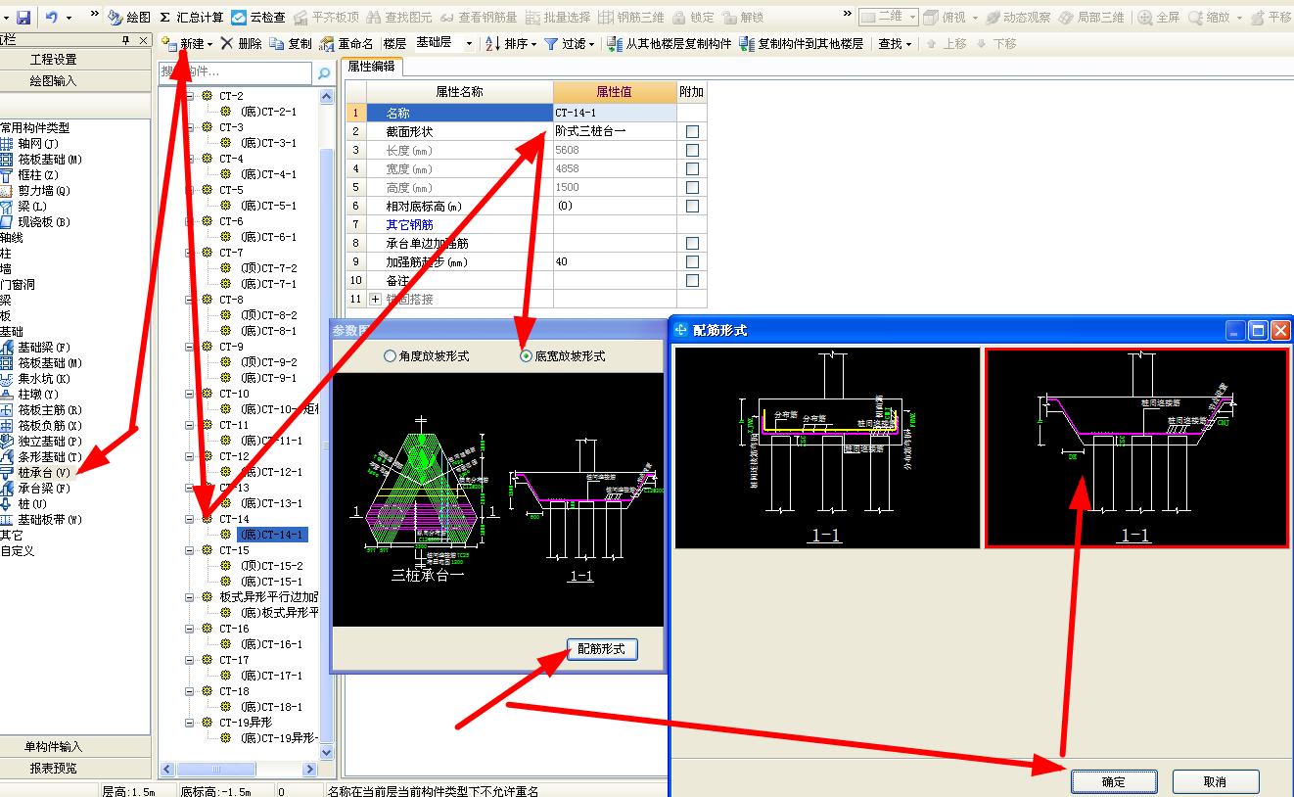This screenshot has height=797, width=1294.
Task: Tick the 附加 checkbox for 高度(mm)
Action: click(693, 187)
